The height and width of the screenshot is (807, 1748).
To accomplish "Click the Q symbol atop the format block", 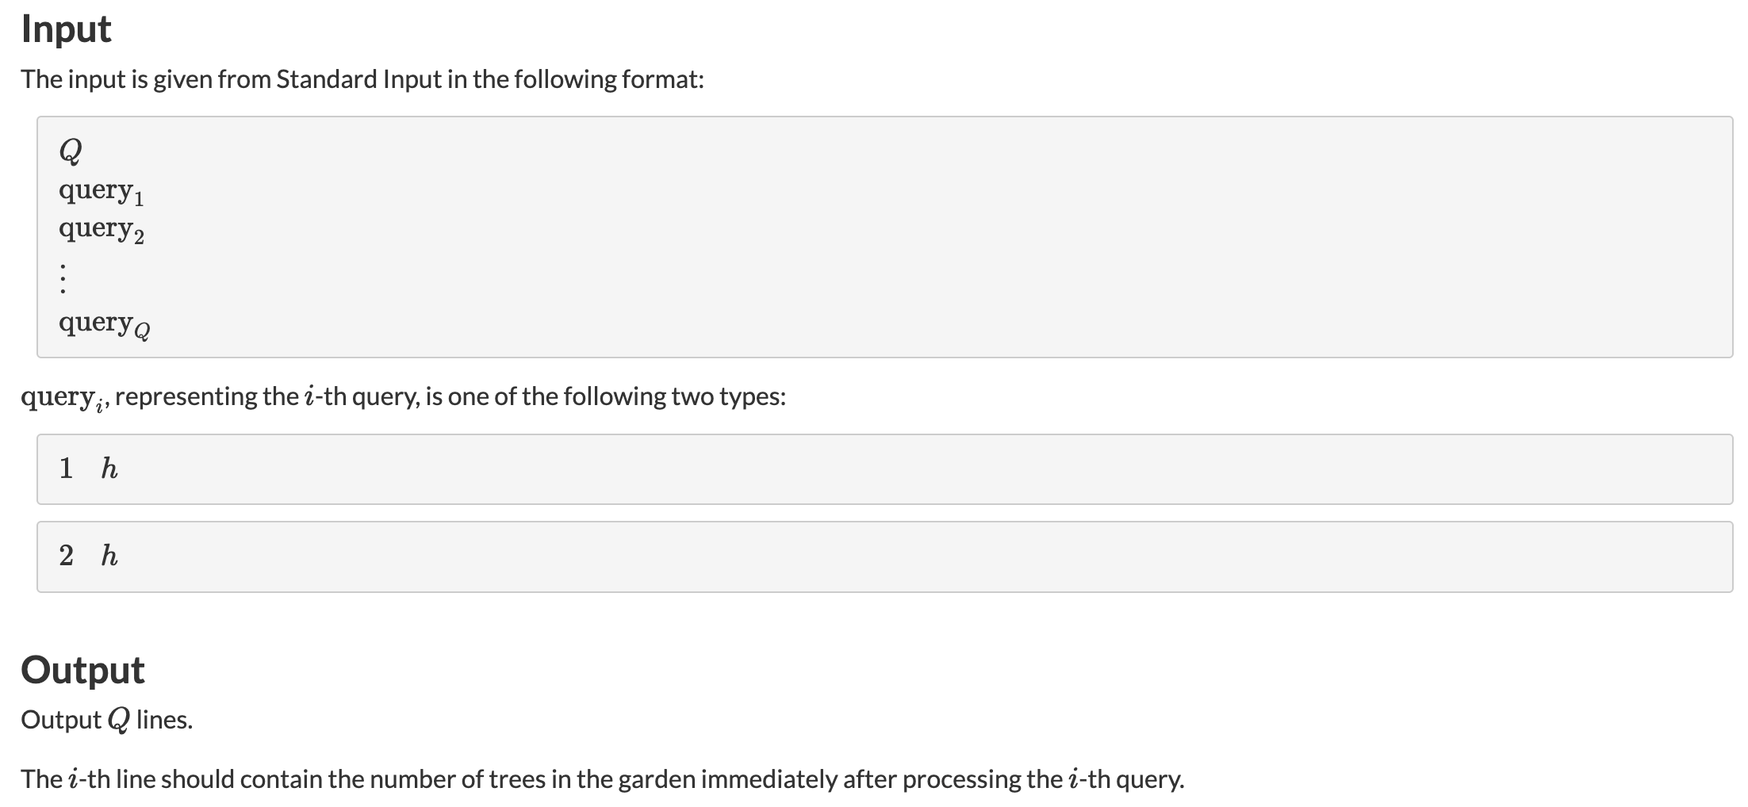I will (70, 149).
